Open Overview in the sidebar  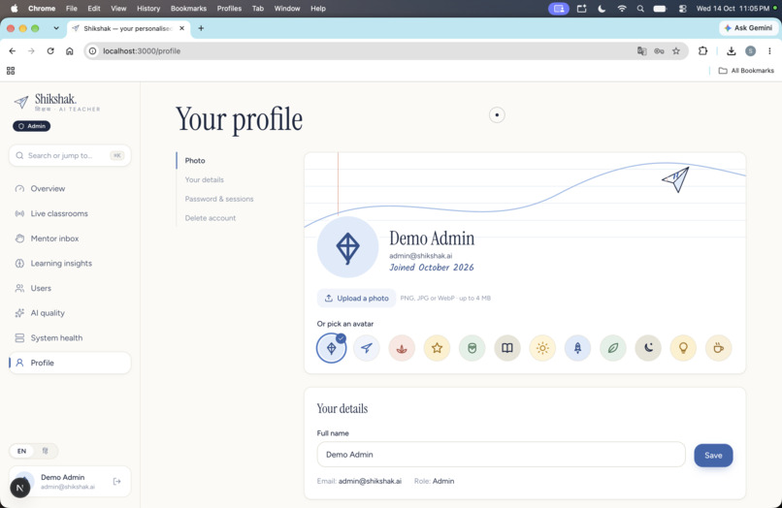70,188
